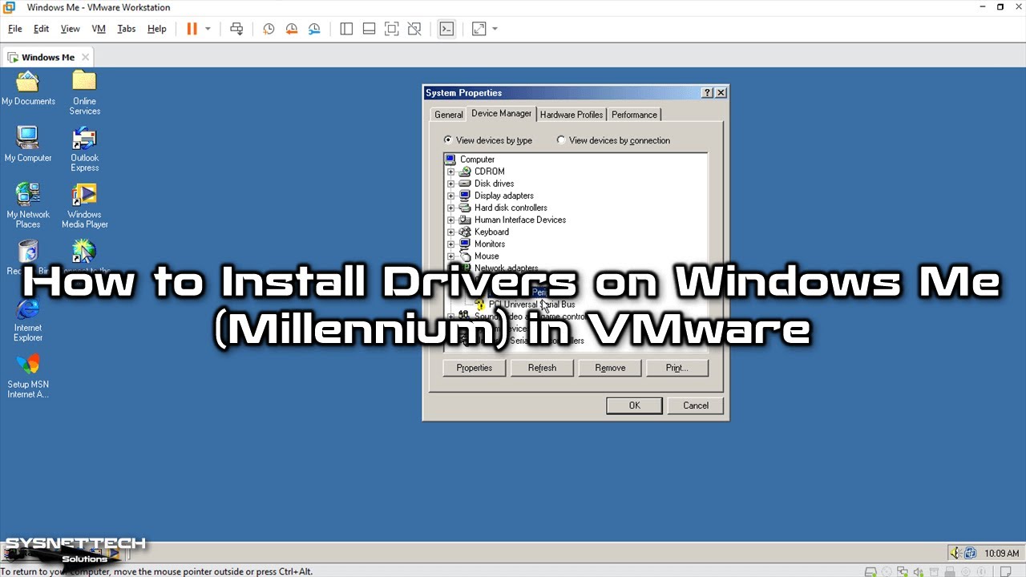Switch to Unity mode
Screen dimensions: 1026x577
click(414, 29)
